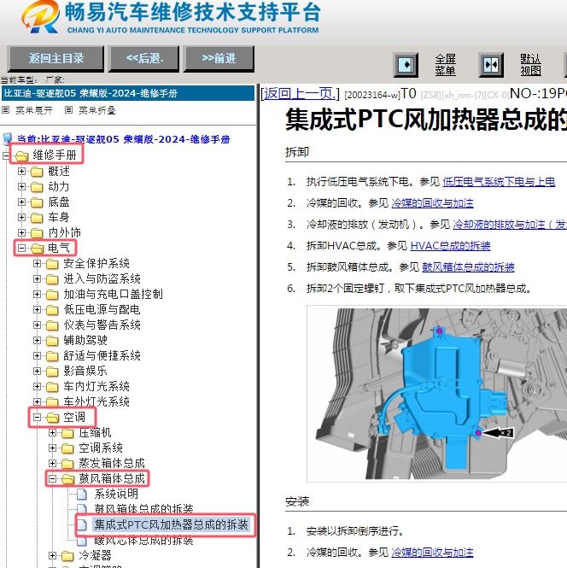Screen dimensions: 567x568
Task: Click the 车身 folder icon
Action: pyautogui.click(x=37, y=218)
